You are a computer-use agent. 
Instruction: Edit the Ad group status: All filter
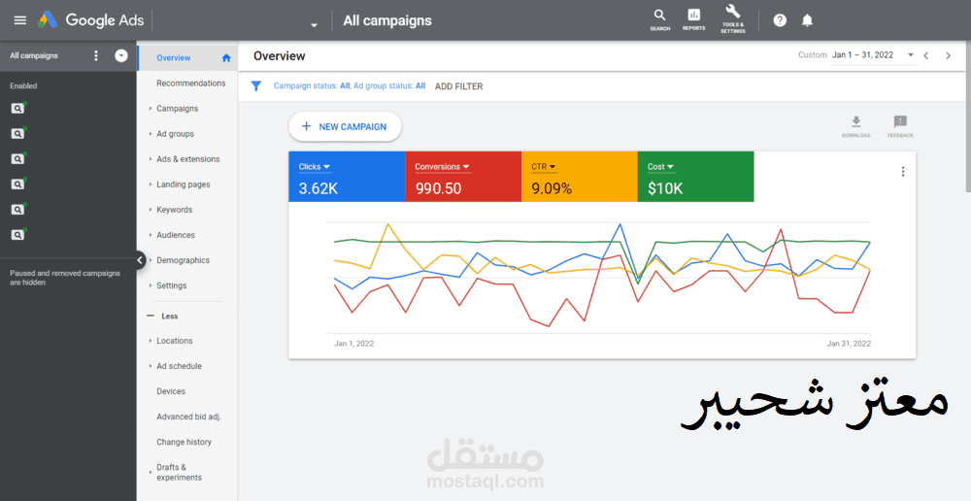[x=389, y=86]
